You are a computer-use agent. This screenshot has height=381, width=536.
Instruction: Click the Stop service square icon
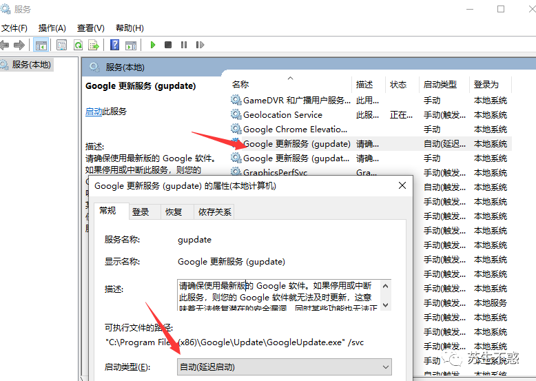tap(168, 45)
